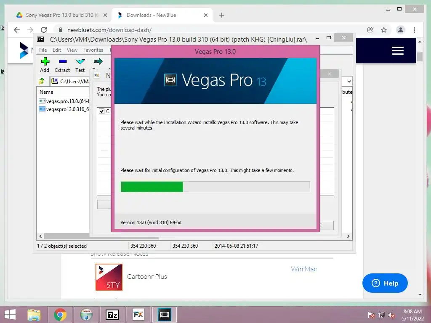Open the NewBlue FX taskbar item

tap(138, 315)
